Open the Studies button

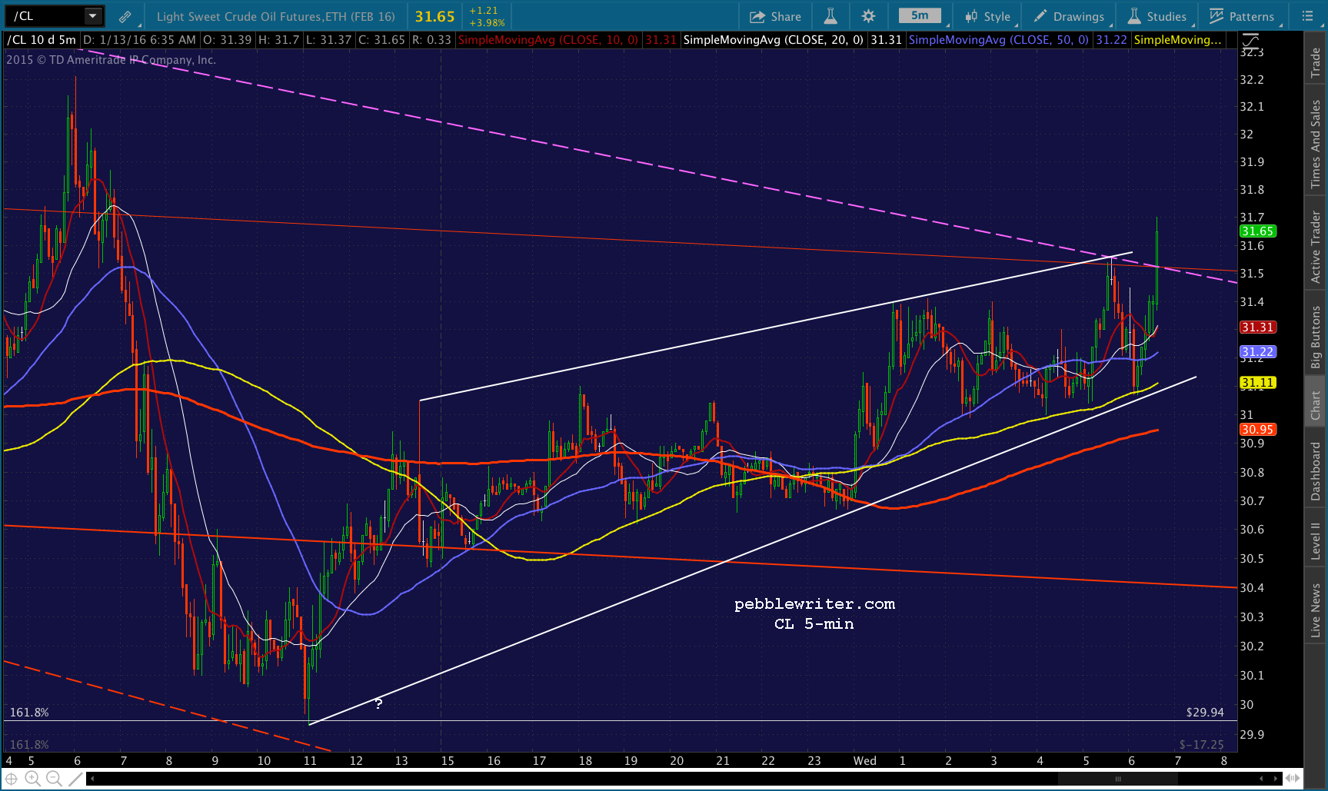click(1157, 16)
